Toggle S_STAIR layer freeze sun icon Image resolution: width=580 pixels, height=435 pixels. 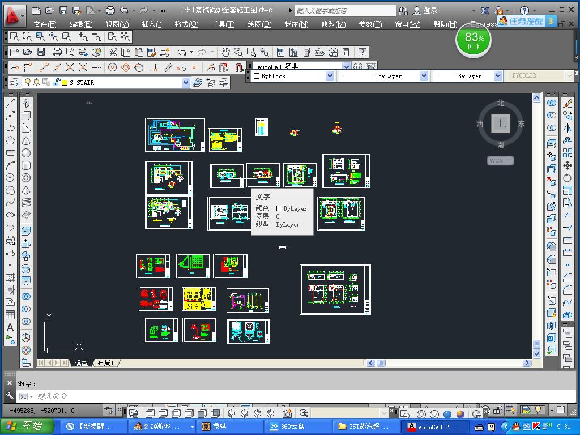tap(37, 82)
